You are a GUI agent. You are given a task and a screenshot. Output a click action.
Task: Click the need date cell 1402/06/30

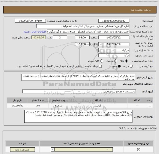tap(17, 106)
